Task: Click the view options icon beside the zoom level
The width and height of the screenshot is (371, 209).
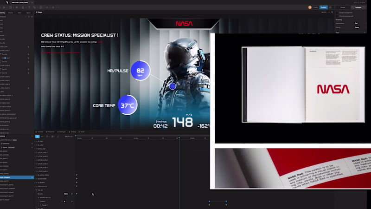Action: coord(332,13)
